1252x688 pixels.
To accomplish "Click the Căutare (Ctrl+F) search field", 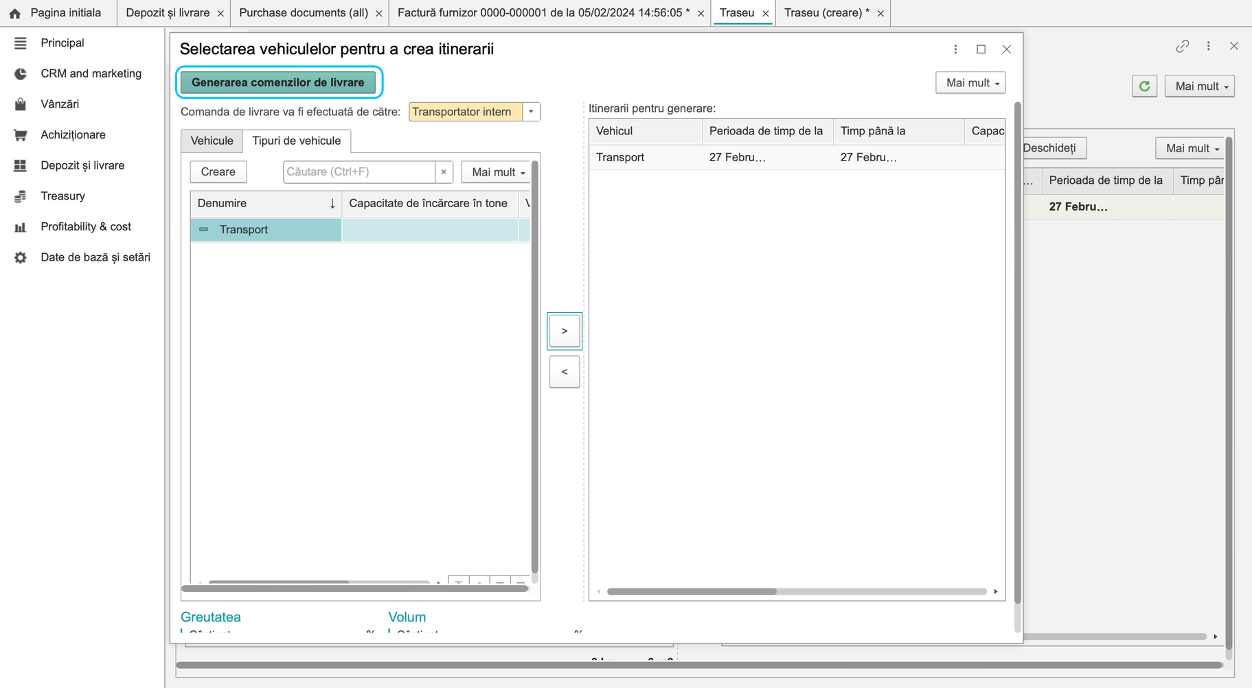I will pyautogui.click(x=359, y=172).
